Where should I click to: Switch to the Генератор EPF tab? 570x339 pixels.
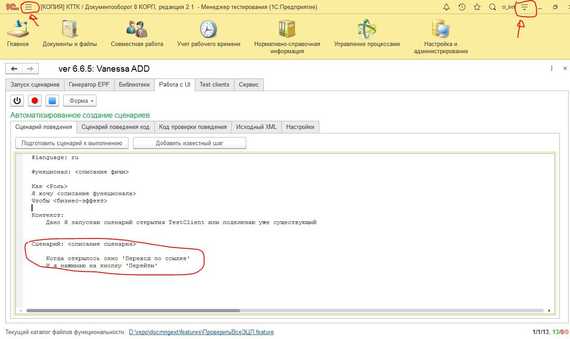coord(89,85)
